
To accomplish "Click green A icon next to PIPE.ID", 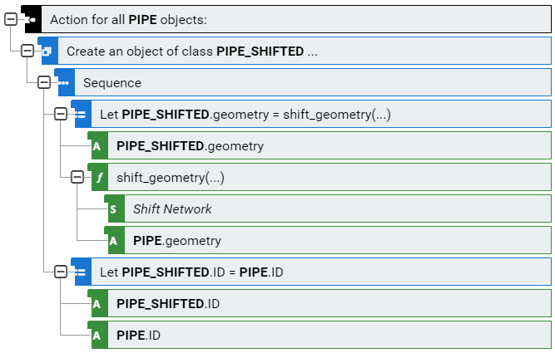I will point(97,336).
